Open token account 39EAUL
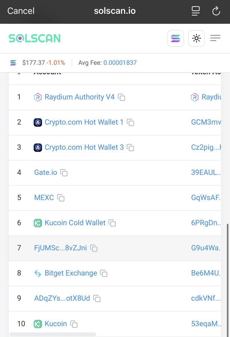Screen dimensions: 230x337 [206, 172]
